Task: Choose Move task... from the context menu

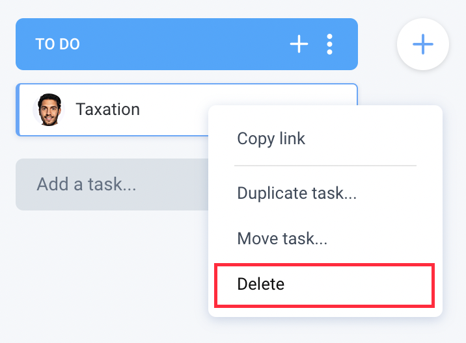Action: point(325,238)
